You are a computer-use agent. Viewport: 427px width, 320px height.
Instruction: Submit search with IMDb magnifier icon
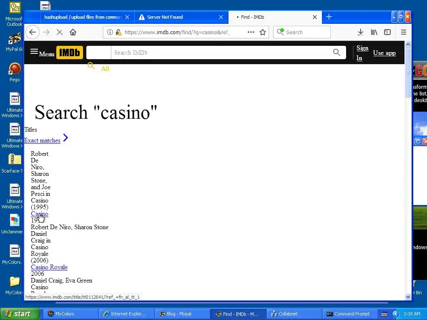(337, 52)
